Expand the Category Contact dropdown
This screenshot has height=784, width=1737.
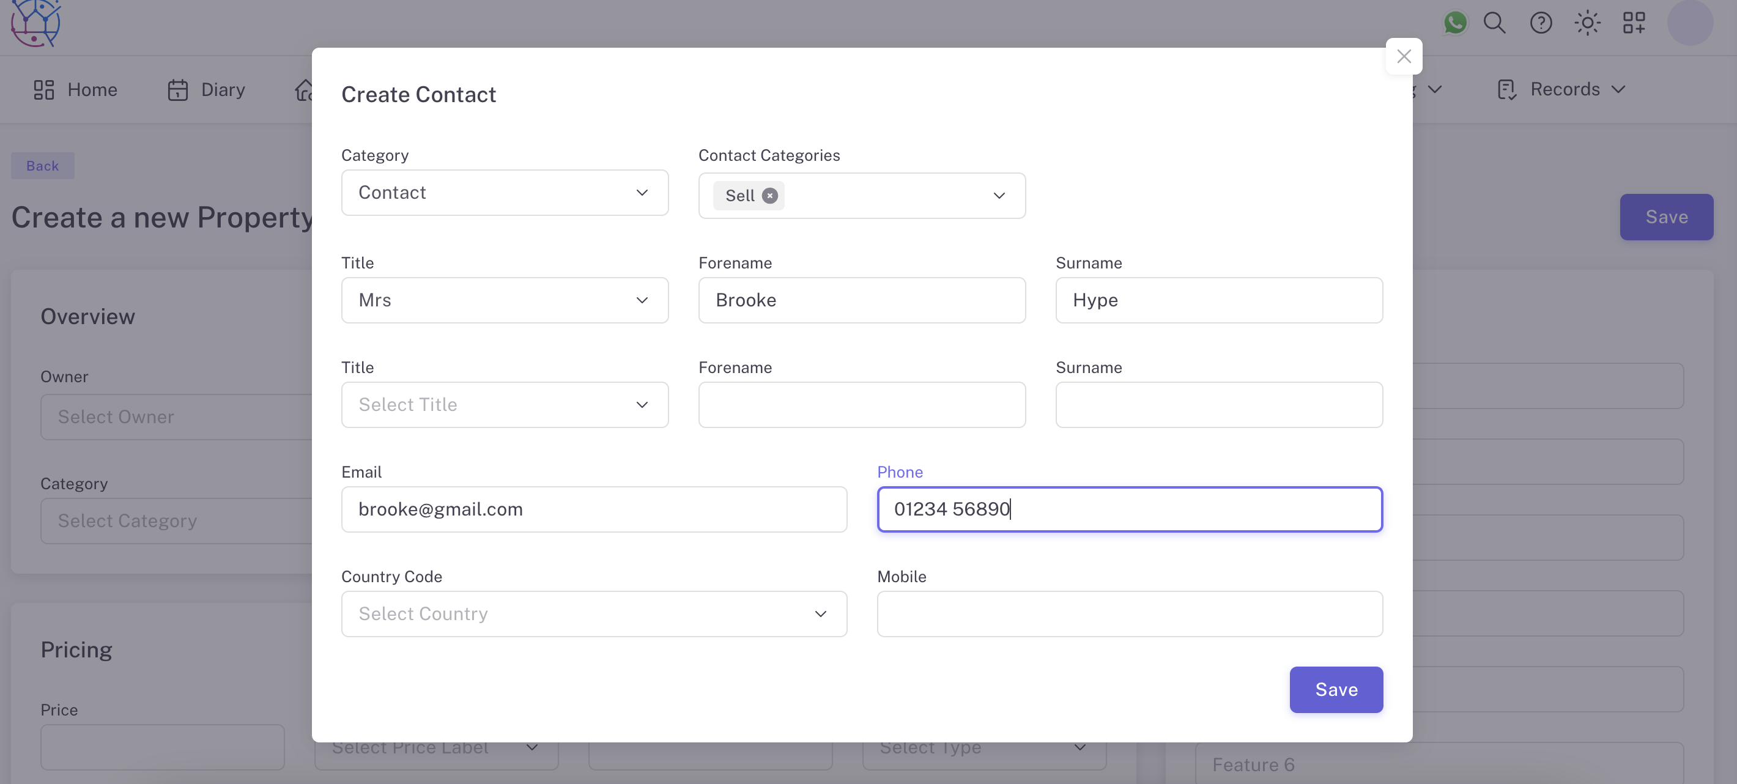click(505, 193)
